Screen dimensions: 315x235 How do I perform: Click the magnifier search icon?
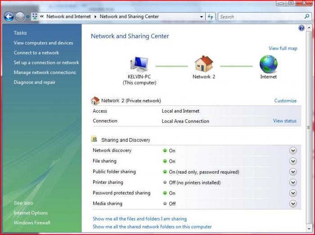tap(307, 17)
